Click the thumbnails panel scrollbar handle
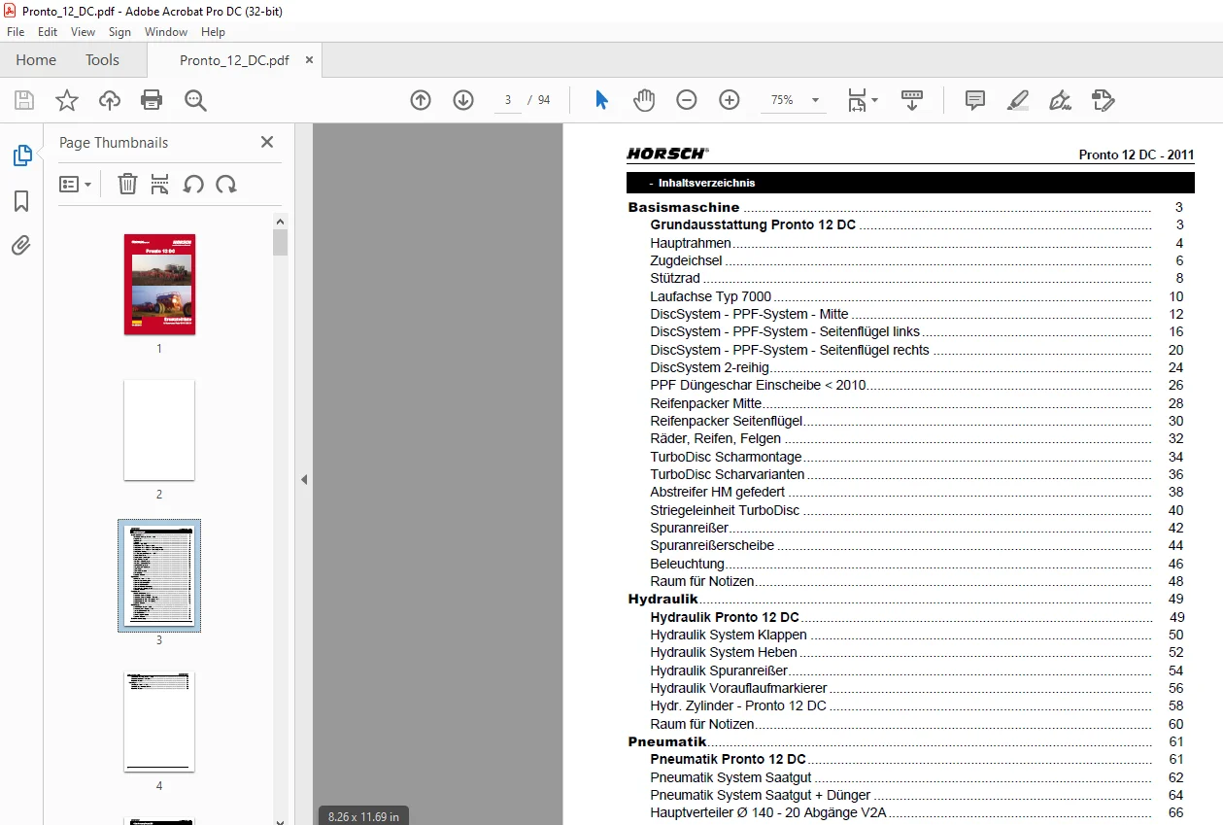 280,242
